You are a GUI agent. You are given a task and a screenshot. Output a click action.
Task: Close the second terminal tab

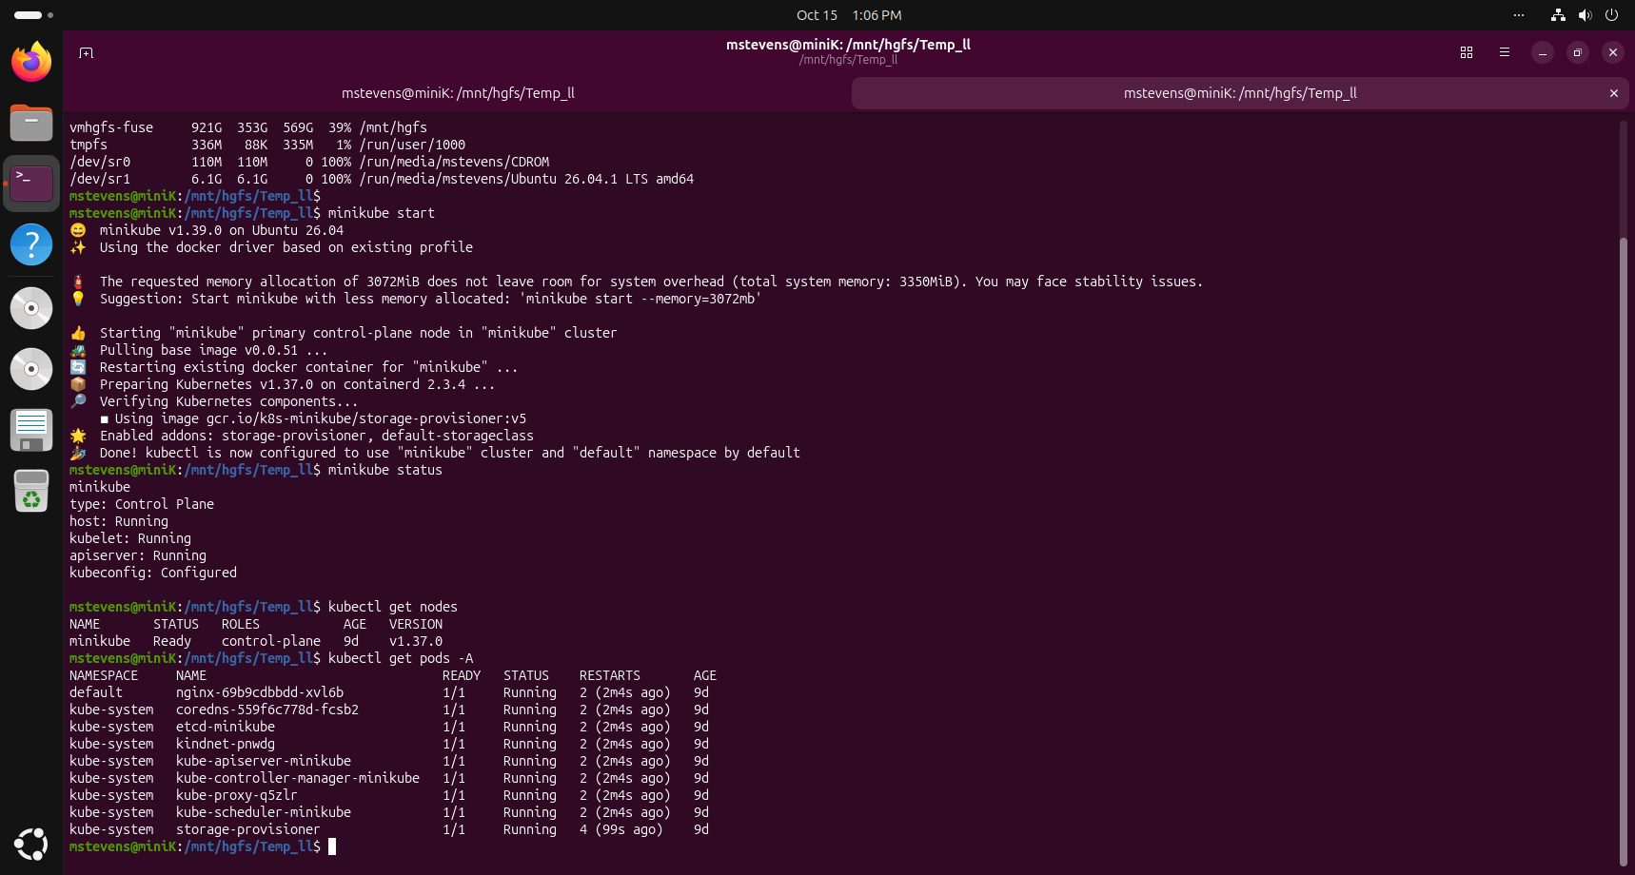pyautogui.click(x=1614, y=93)
